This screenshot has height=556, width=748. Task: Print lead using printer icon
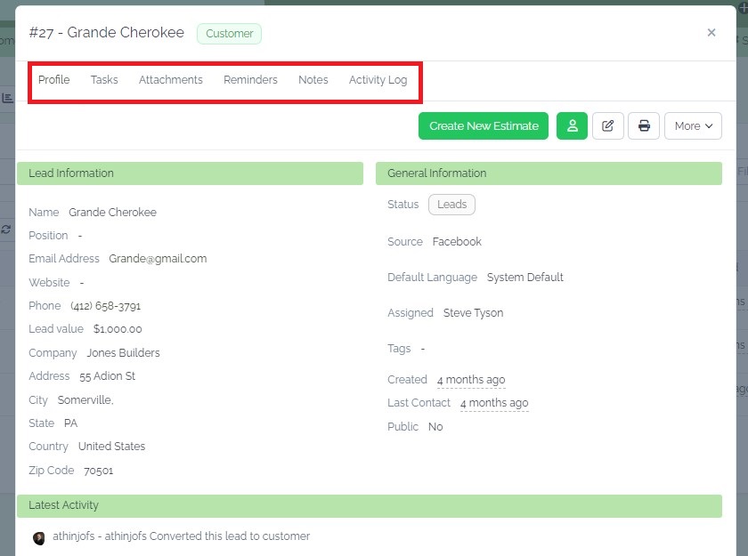click(644, 125)
